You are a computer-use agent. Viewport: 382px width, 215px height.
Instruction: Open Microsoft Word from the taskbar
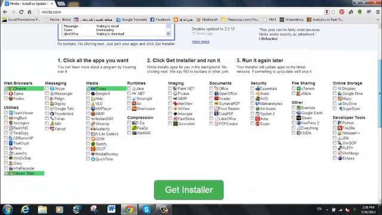112,210
